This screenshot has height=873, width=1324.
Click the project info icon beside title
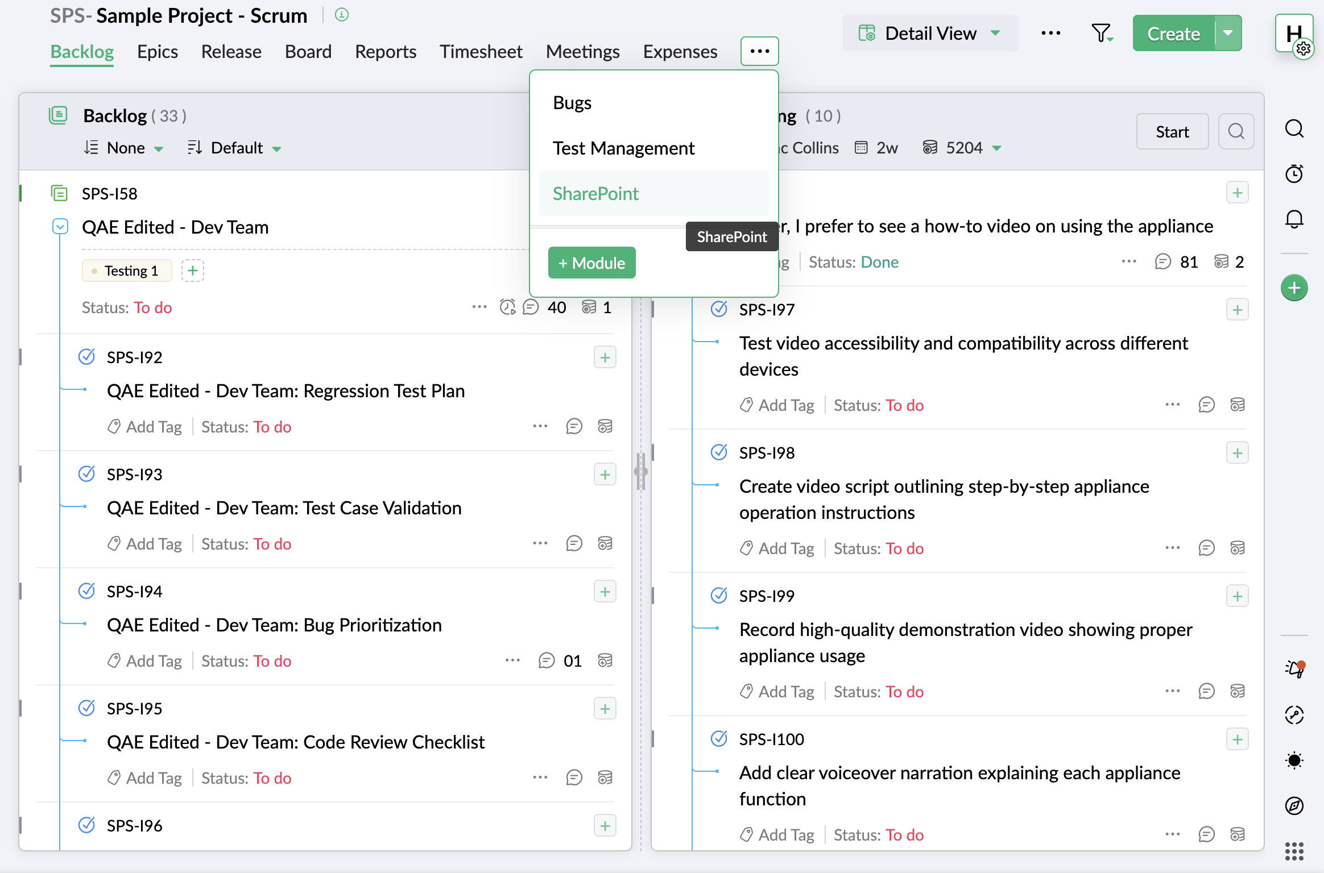point(342,15)
